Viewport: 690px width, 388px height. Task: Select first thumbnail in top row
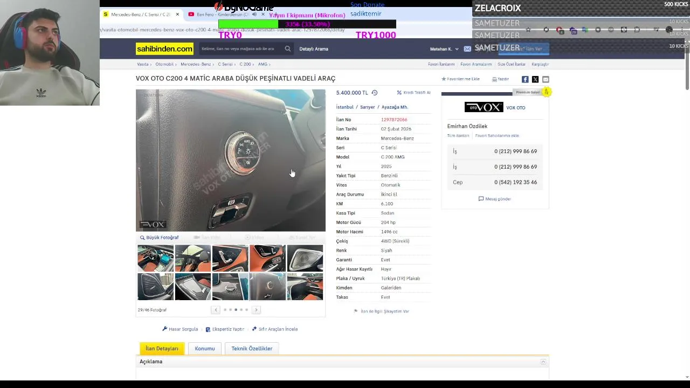click(x=155, y=258)
